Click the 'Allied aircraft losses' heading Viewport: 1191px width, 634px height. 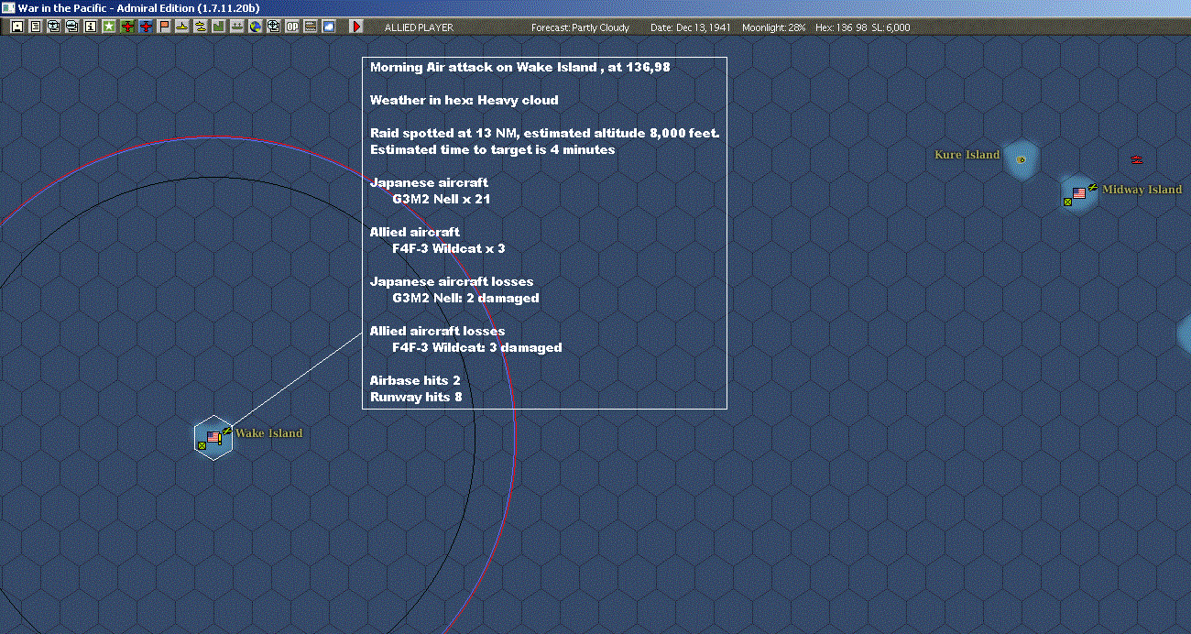[438, 331]
